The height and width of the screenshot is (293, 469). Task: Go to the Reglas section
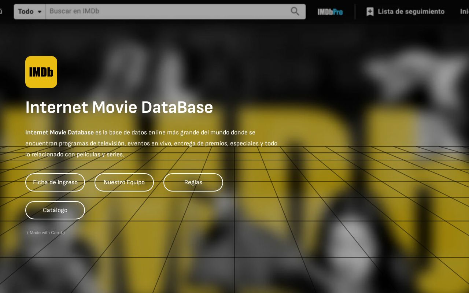coord(193,182)
